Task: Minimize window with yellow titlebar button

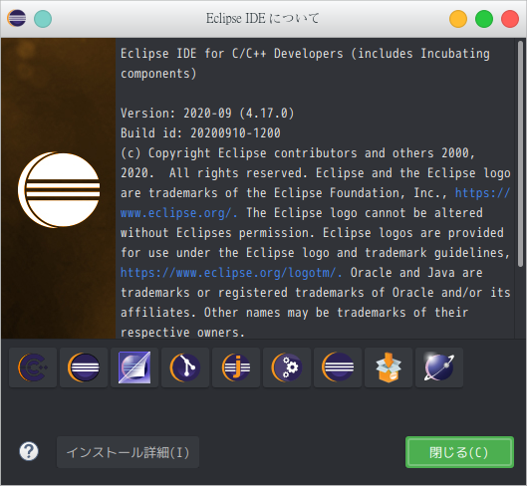Action: (458, 19)
